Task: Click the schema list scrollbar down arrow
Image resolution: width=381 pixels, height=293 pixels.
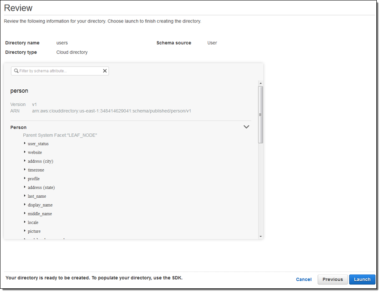Action: tap(260, 236)
